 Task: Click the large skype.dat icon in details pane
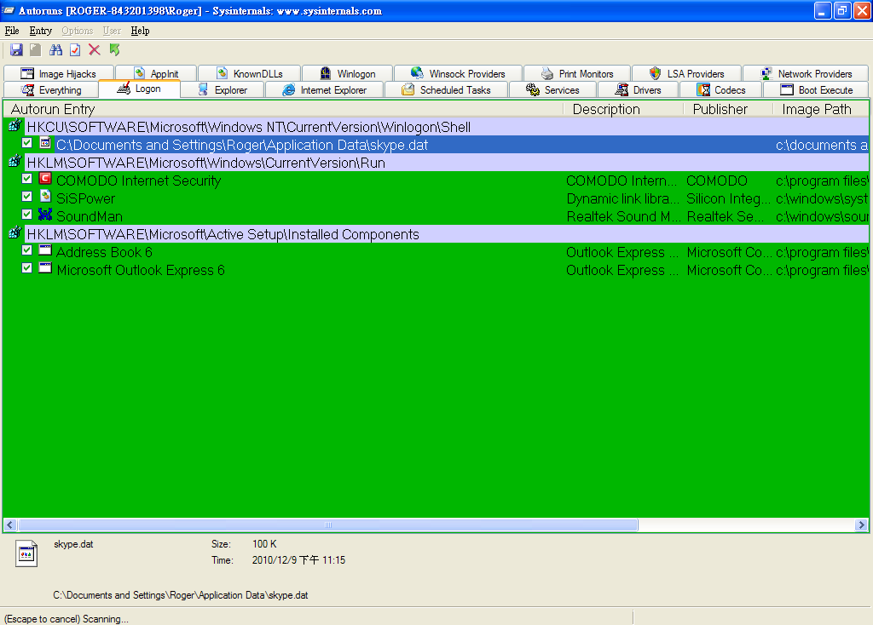[26, 553]
